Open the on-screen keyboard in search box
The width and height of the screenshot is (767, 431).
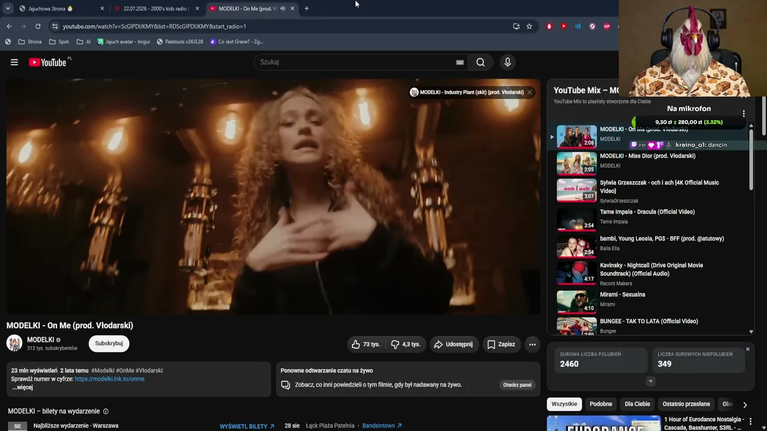coord(460,62)
